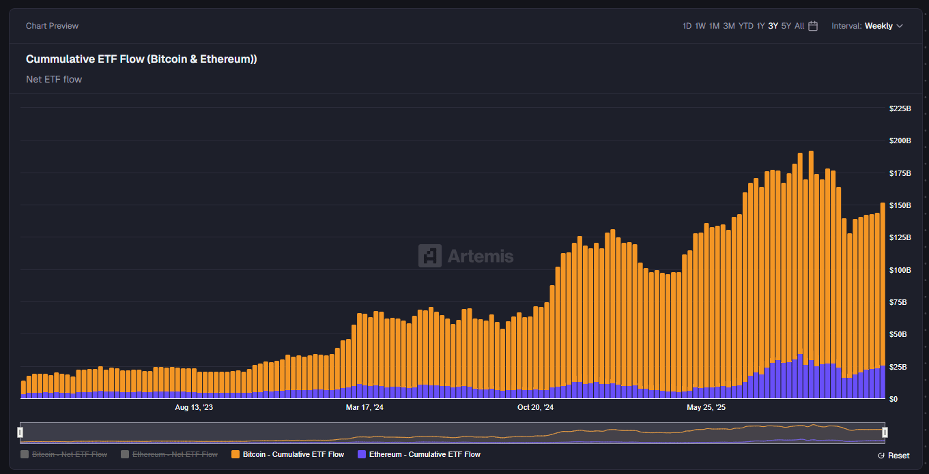
Task: Click the gray Bitcoin Net ETF legend square
Action: click(x=25, y=454)
